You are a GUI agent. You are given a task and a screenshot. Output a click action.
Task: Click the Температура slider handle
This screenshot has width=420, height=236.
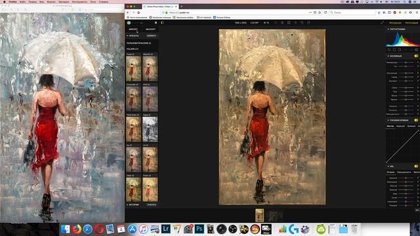[x=406, y=62]
